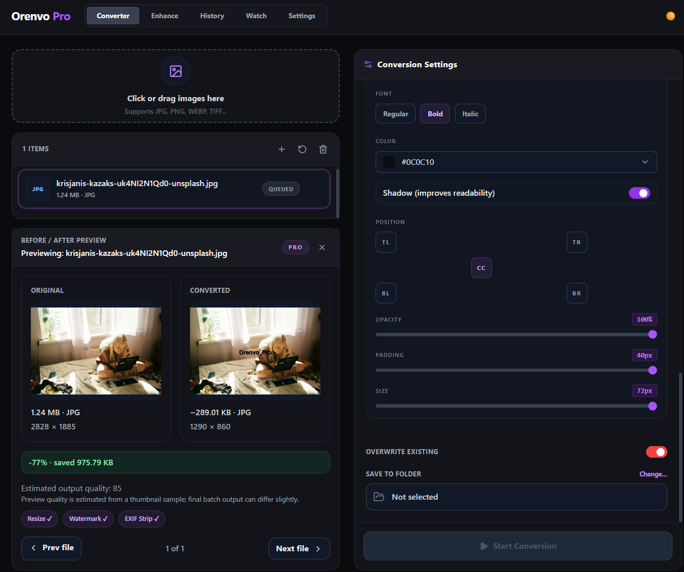Click the Conversion Settings sliders icon
Image resolution: width=684 pixels, height=572 pixels.
tap(368, 64)
